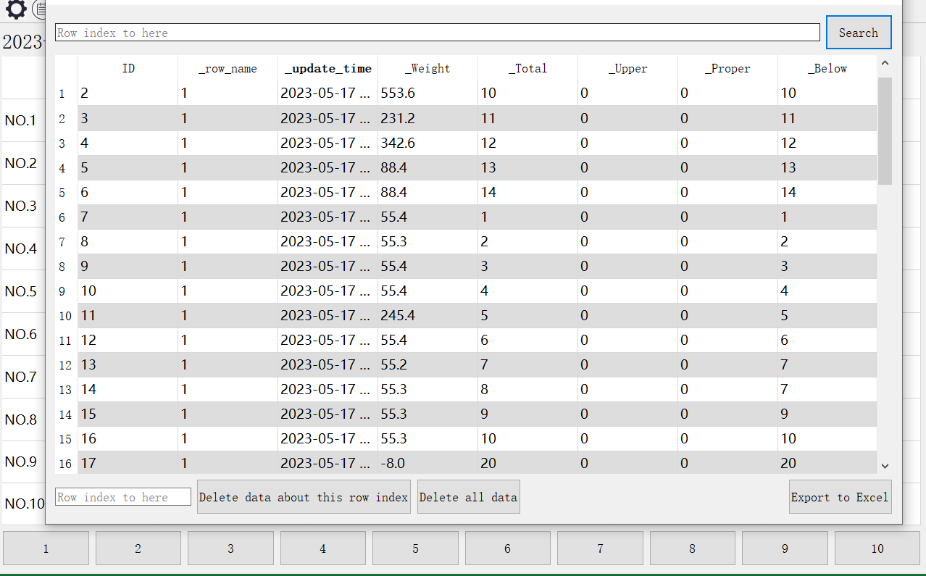This screenshot has height=576, width=926.
Task: Select the NO.6 row label
Action: click(21, 334)
